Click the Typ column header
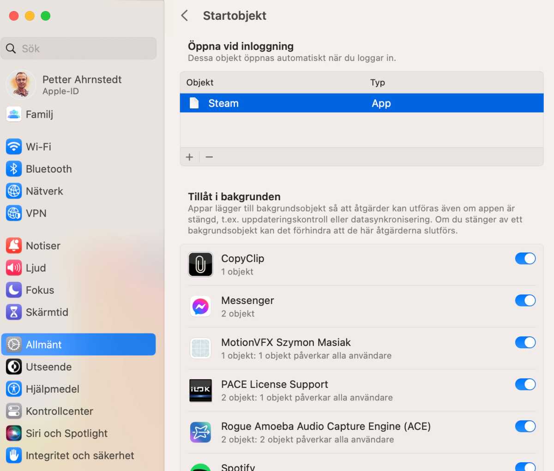Screen dimensions: 554x471 [378, 83]
